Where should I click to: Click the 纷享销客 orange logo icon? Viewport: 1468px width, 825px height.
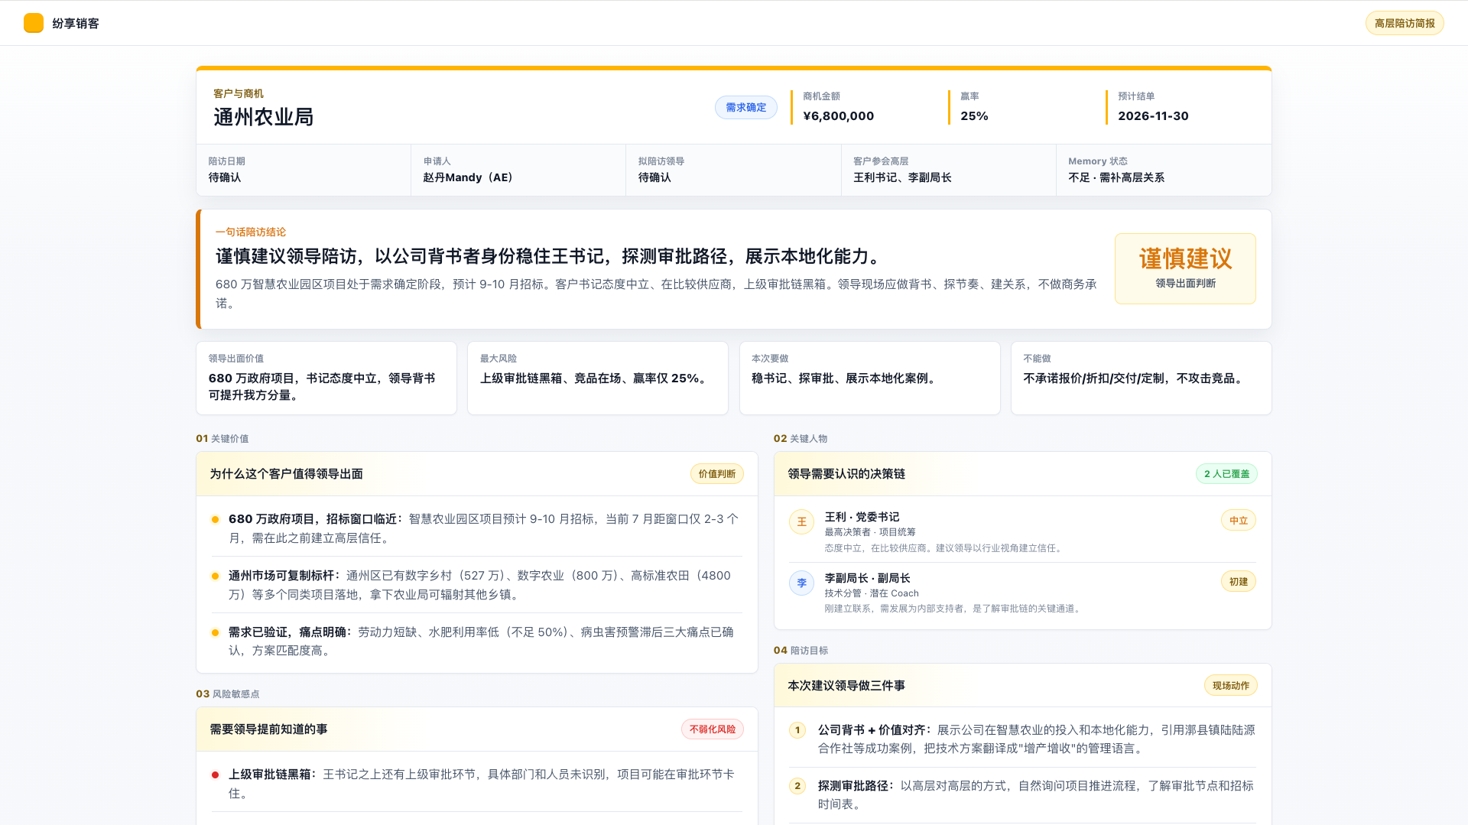34,23
